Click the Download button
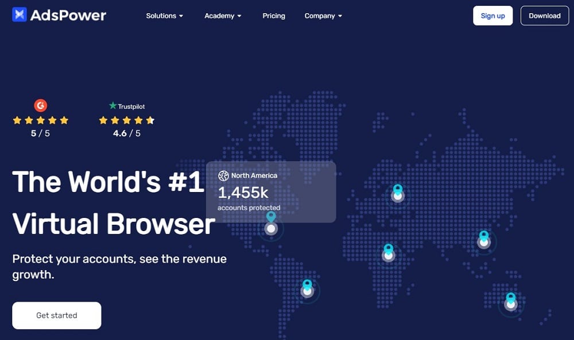Screen dimensions: 574x340 point(545,15)
